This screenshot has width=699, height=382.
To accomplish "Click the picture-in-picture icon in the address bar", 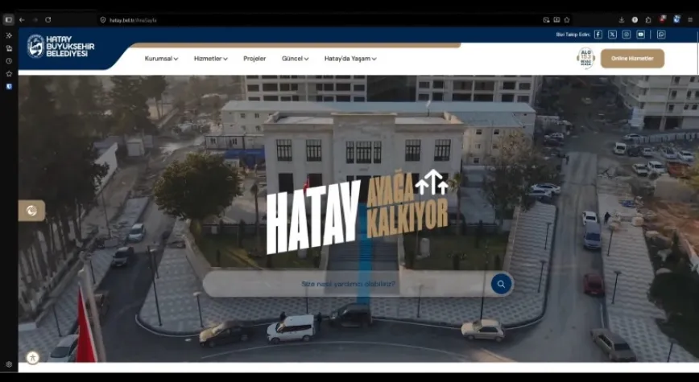I will tap(556, 20).
